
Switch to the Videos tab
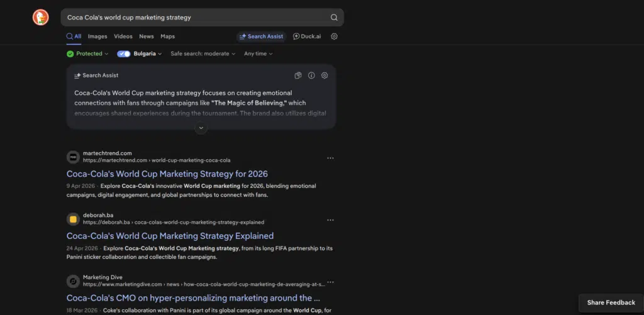[x=123, y=36]
